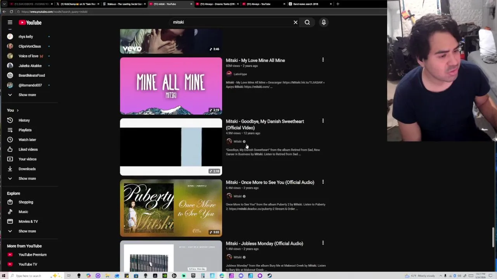497x279 pixels.
Task: Open weather widget Mostly cloudy
Action: [x=420, y=276]
